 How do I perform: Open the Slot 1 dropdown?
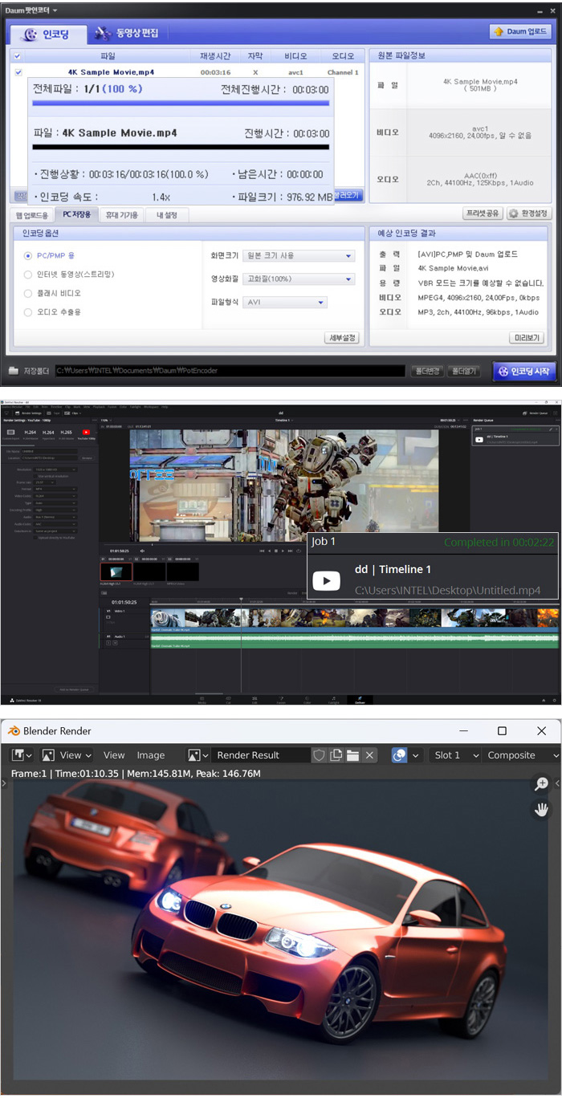(454, 755)
